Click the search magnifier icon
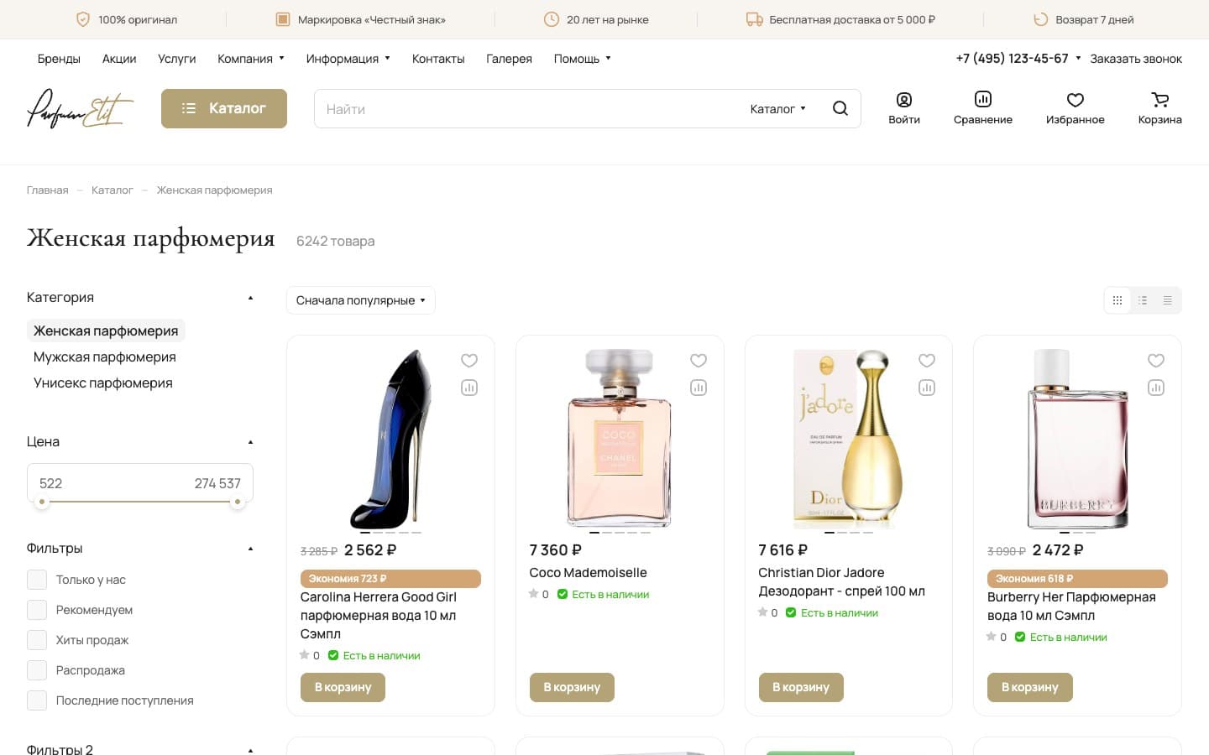 (840, 108)
